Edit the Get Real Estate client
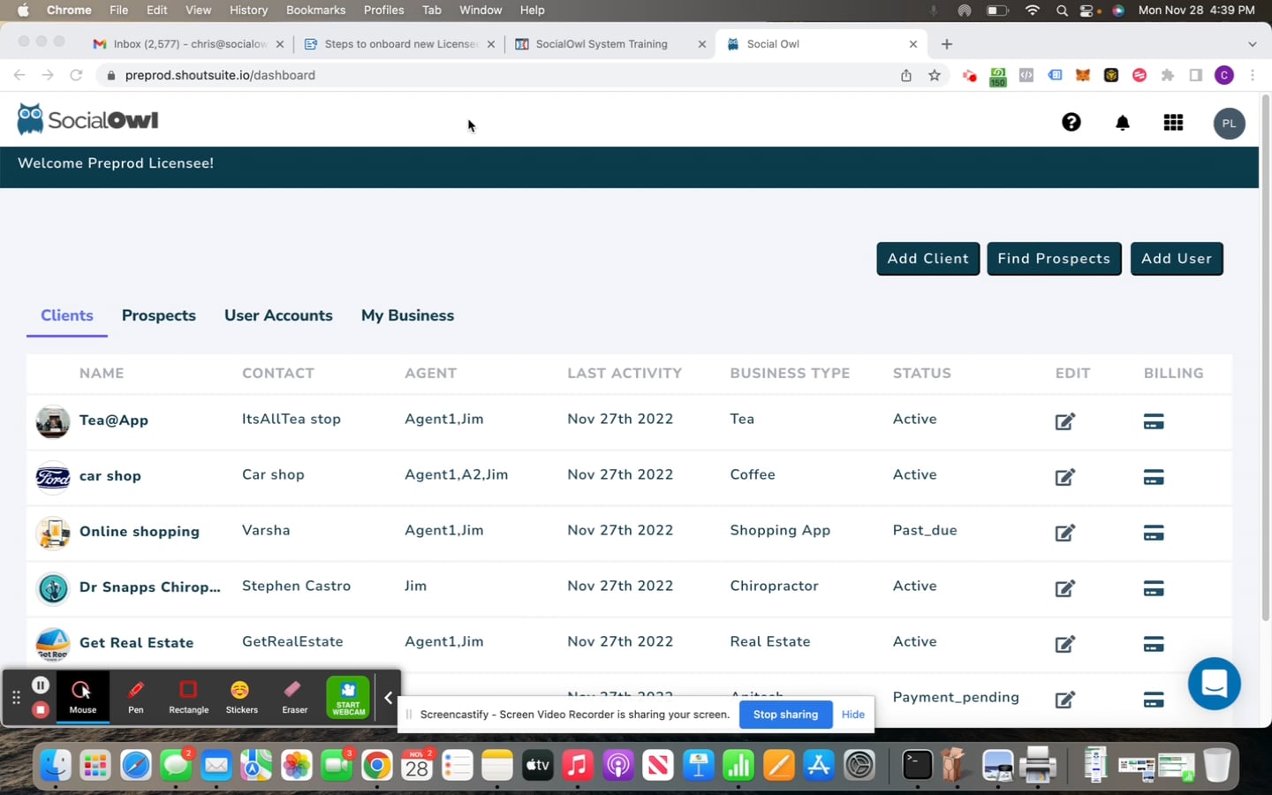Viewport: 1272px width, 795px height. point(1065,644)
